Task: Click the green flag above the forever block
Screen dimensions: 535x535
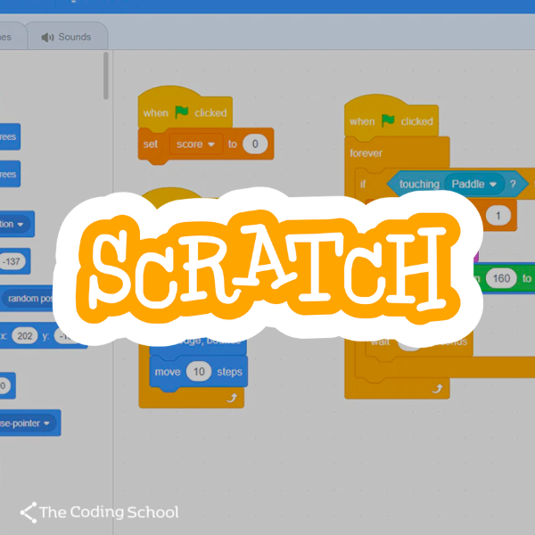Action: click(388, 120)
